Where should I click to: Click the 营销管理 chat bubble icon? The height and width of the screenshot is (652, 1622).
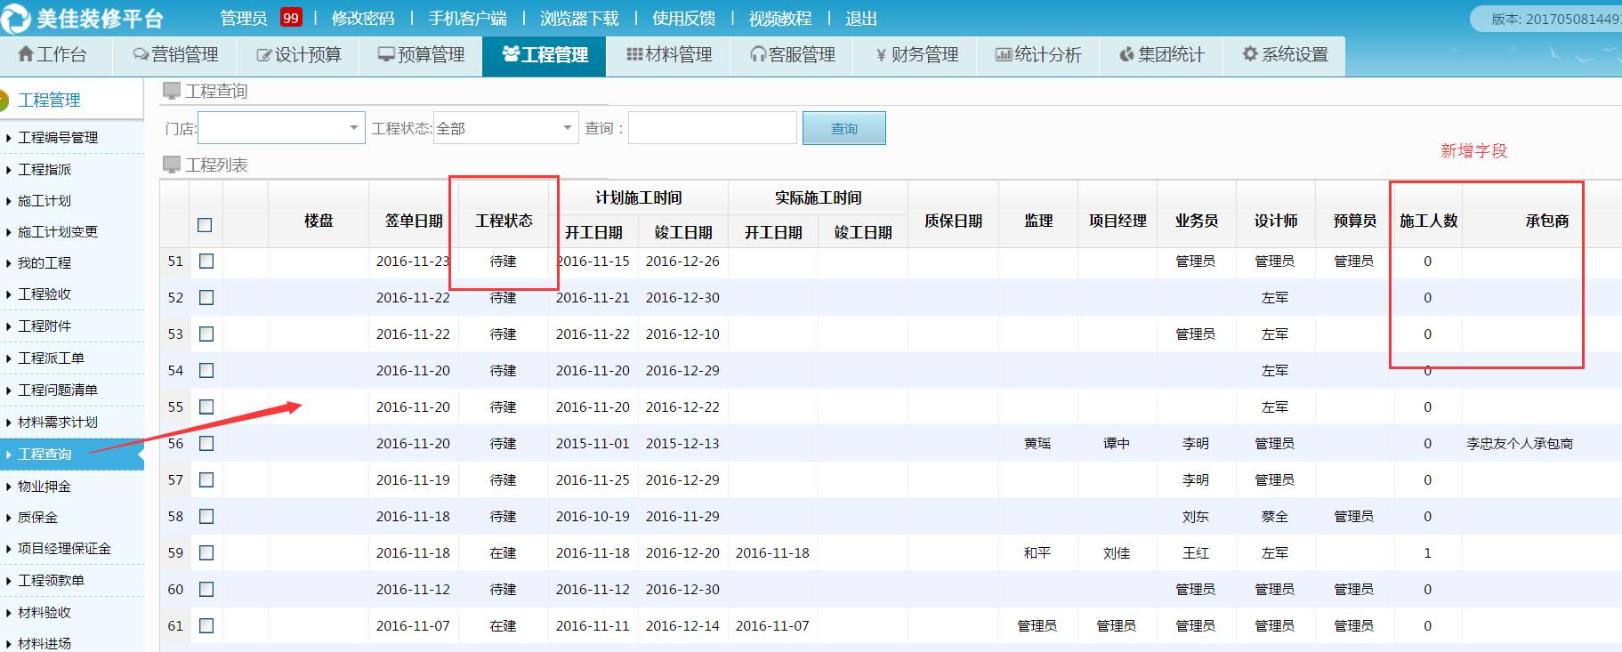click(141, 55)
